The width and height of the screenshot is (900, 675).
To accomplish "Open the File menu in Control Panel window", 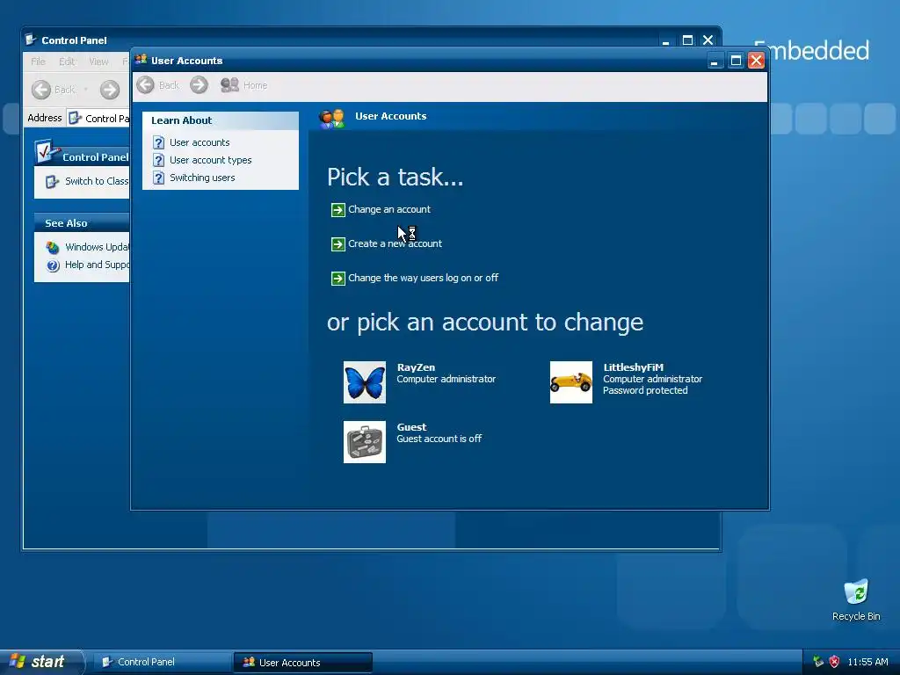I will [x=38, y=62].
